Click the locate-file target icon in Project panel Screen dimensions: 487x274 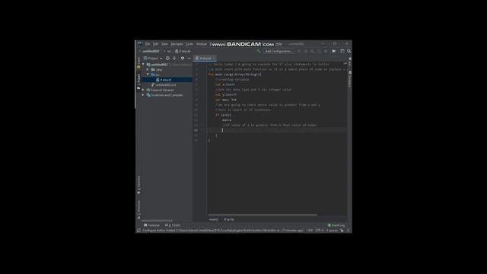tap(167, 58)
